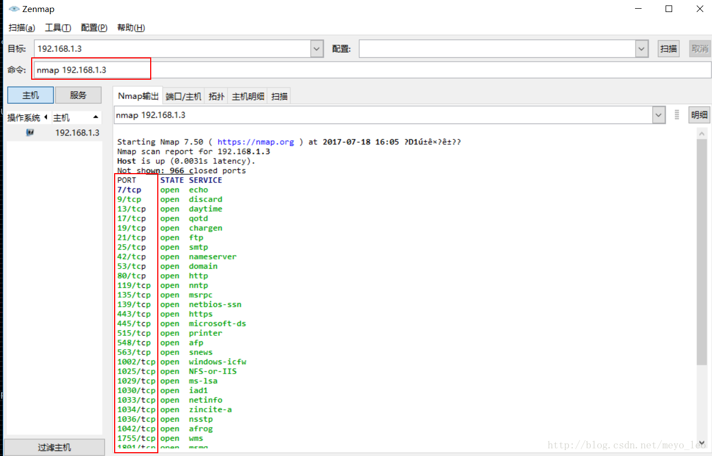Click the 'zincite-a' service name
712x456 pixels.
[x=210, y=410]
